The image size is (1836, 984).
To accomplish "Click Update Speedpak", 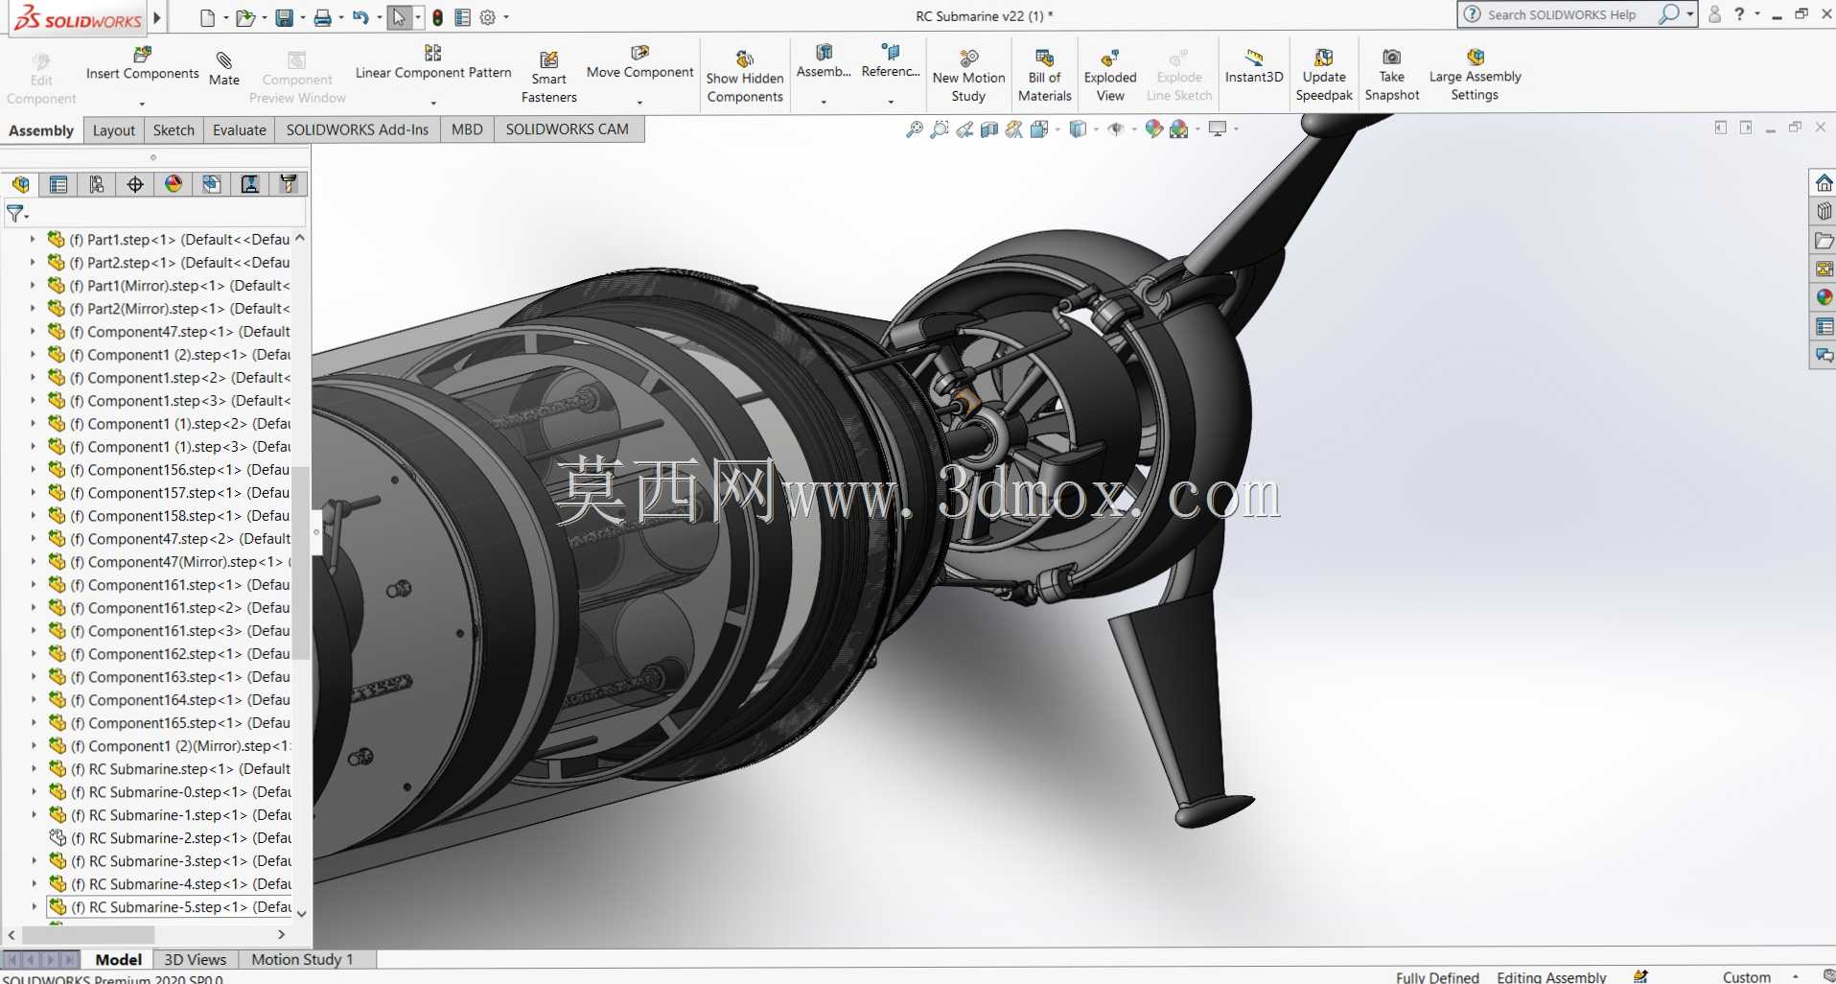I will pos(1324,76).
